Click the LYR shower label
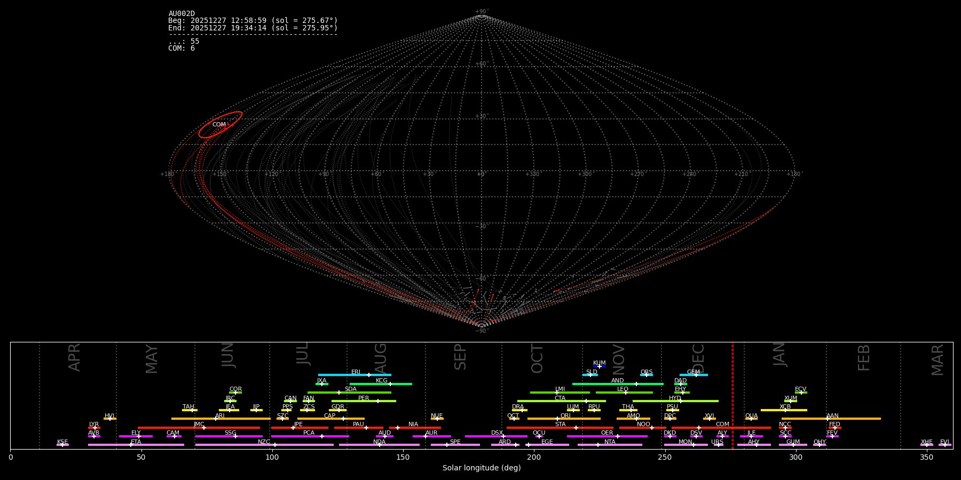 [94, 425]
